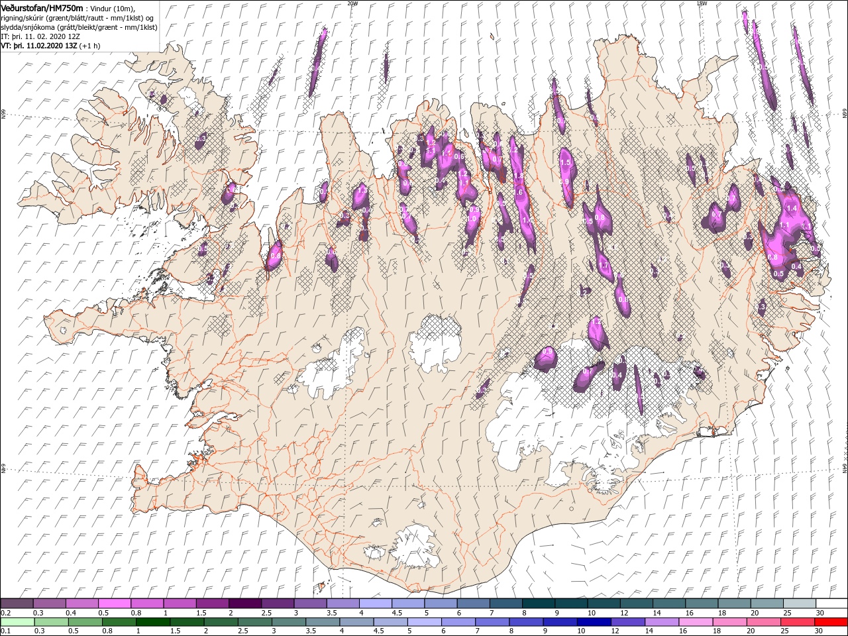Click upper legend swatch between 0.2 and 0.3
Viewport: 848px width, 636px height.
[x=17, y=604]
